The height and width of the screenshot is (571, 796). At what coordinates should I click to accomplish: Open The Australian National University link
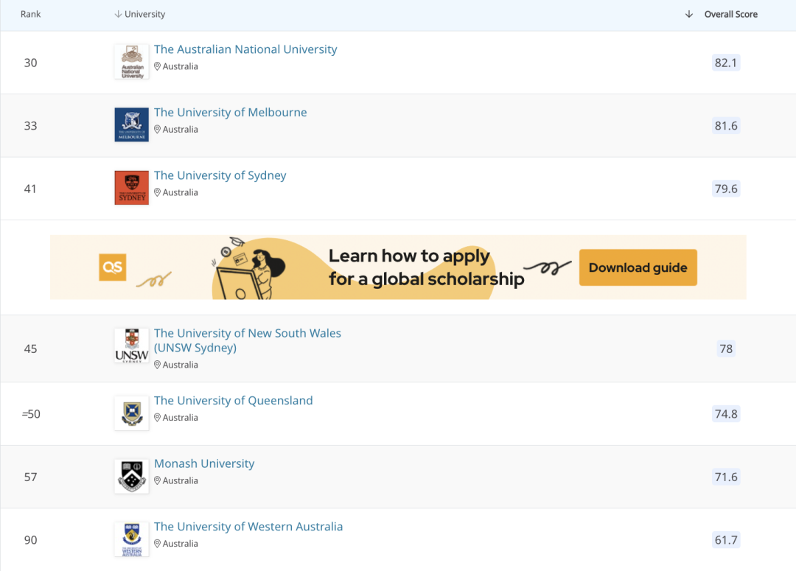coord(245,49)
